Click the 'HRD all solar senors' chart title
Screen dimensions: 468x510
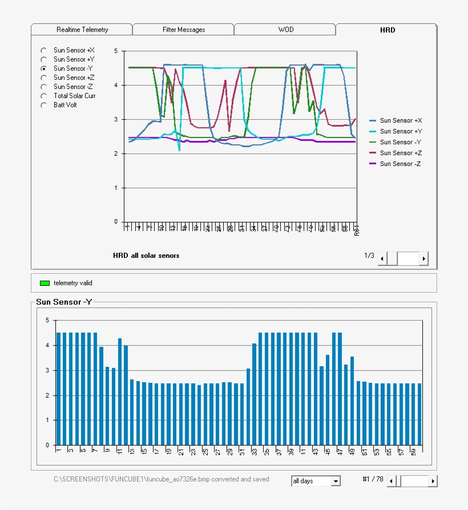coord(146,256)
